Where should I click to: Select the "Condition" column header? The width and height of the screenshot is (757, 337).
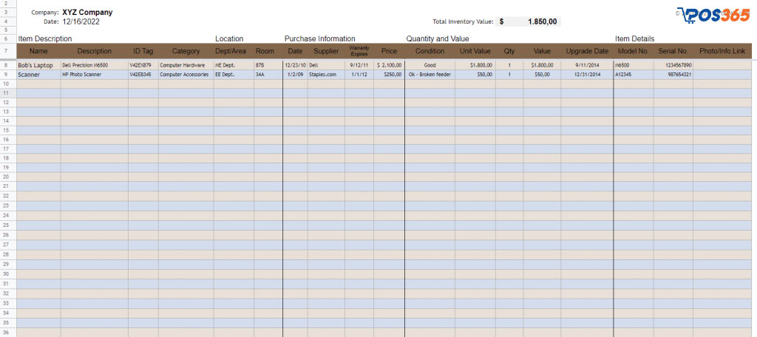point(430,51)
